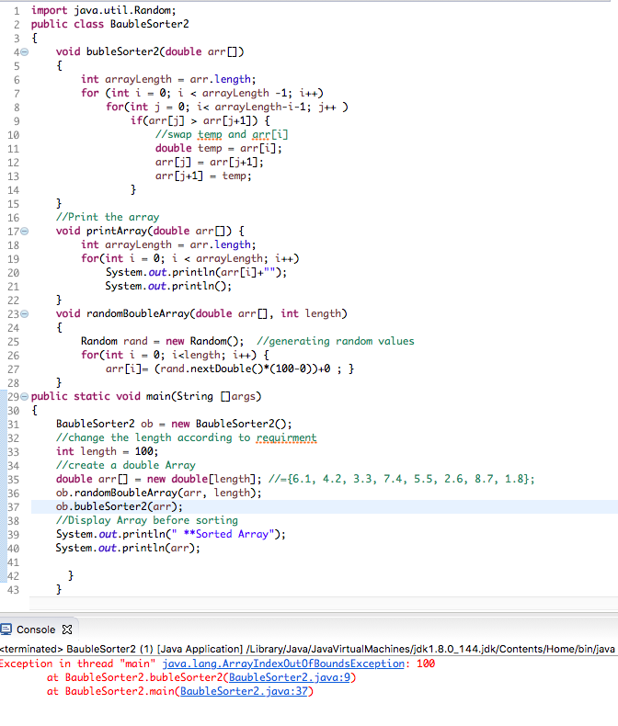
Task: Jump to BaubleSorter2.java:9 stack trace link
Action: [x=290, y=677]
